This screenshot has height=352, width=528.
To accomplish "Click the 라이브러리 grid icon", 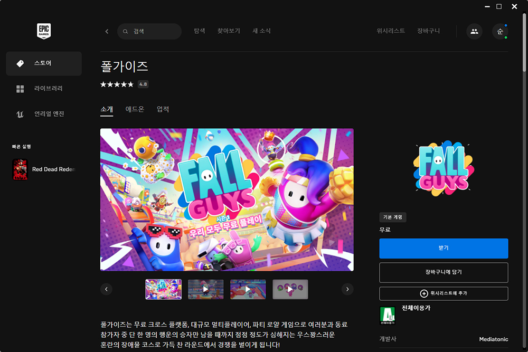I will click(x=20, y=89).
